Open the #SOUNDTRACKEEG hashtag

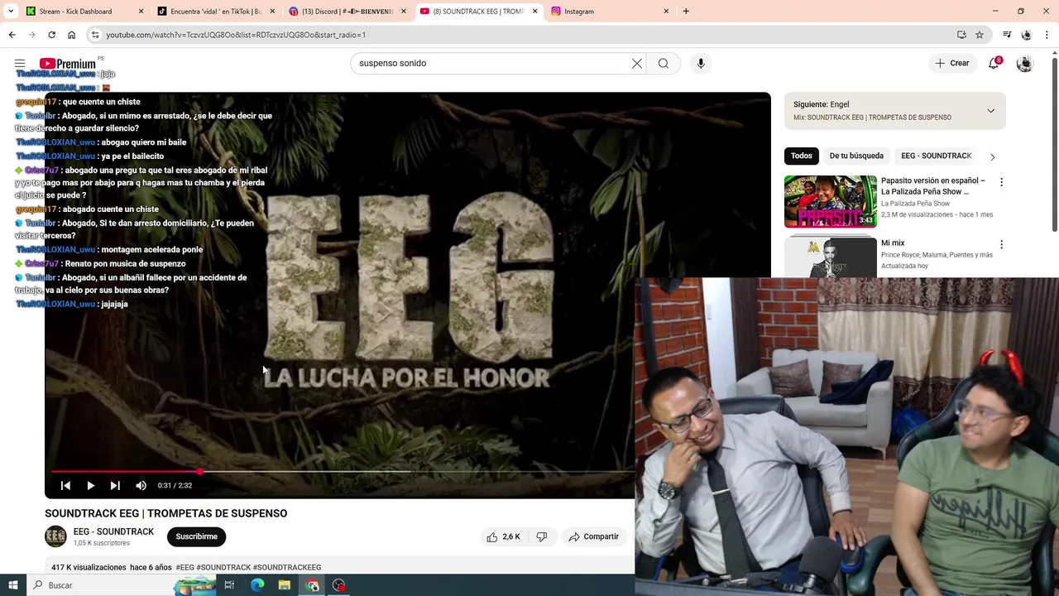tap(287, 568)
